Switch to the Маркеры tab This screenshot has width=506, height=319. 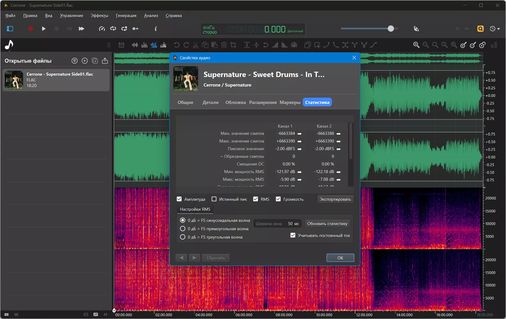290,102
